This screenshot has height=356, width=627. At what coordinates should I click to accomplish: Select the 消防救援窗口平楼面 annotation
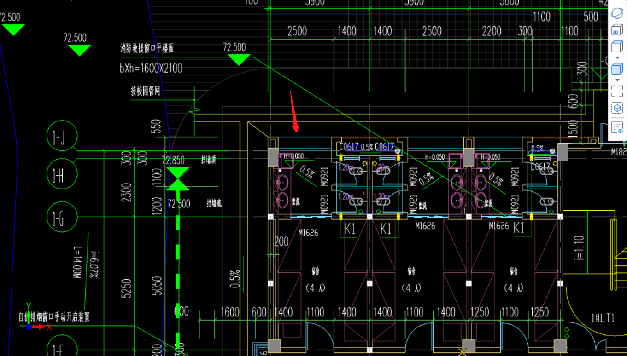(x=147, y=48)
